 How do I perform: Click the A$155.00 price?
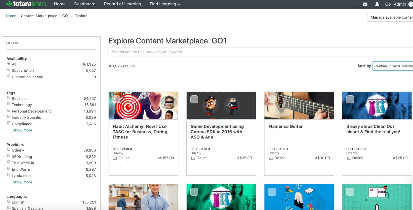[166, 158]
